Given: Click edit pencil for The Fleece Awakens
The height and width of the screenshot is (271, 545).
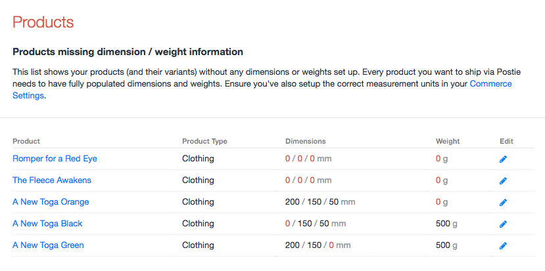Looking at the screenshot, I should click(503, 180).
